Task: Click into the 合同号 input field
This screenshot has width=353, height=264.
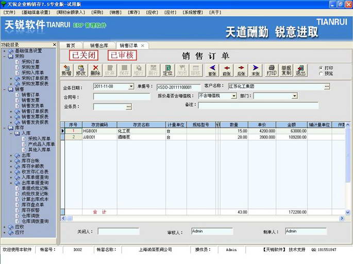Action: pyautogui.click(x=122, y=97)
